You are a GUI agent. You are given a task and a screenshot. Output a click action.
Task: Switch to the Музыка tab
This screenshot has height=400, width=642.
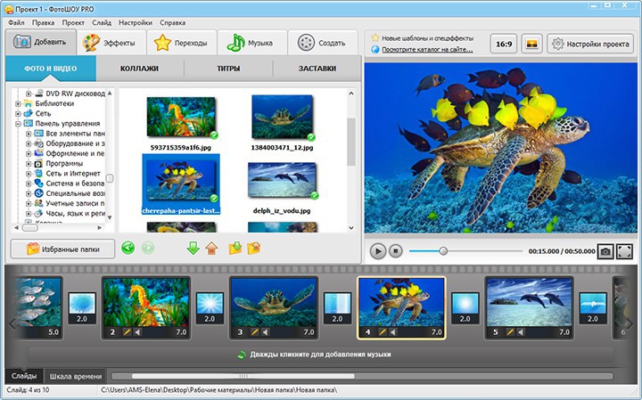pyautogui.click(x=251, y=43)
